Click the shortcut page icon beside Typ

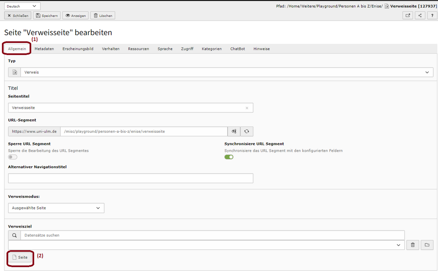point(15,72)
